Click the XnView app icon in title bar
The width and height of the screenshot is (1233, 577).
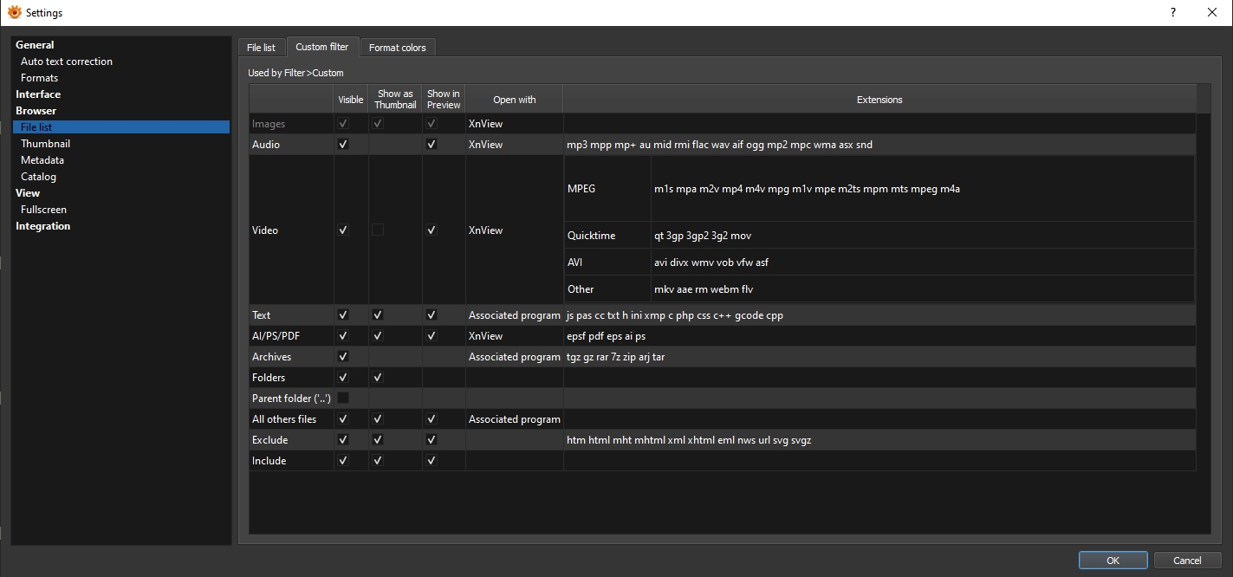click(14, 12)
